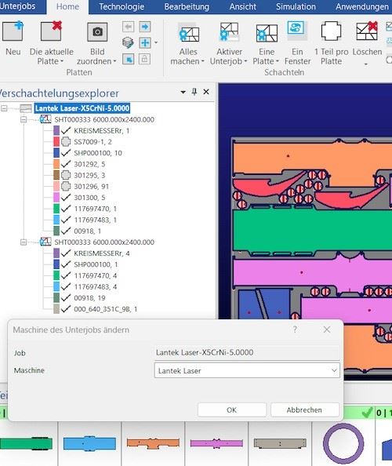The width and height of the screenshot is (392, 466).
Task: Click the Abbrechen button
Action: [x=304, y=410]
